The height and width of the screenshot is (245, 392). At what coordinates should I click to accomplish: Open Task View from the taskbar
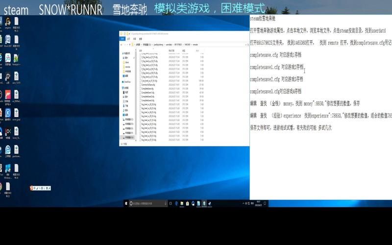click(171, 203)
